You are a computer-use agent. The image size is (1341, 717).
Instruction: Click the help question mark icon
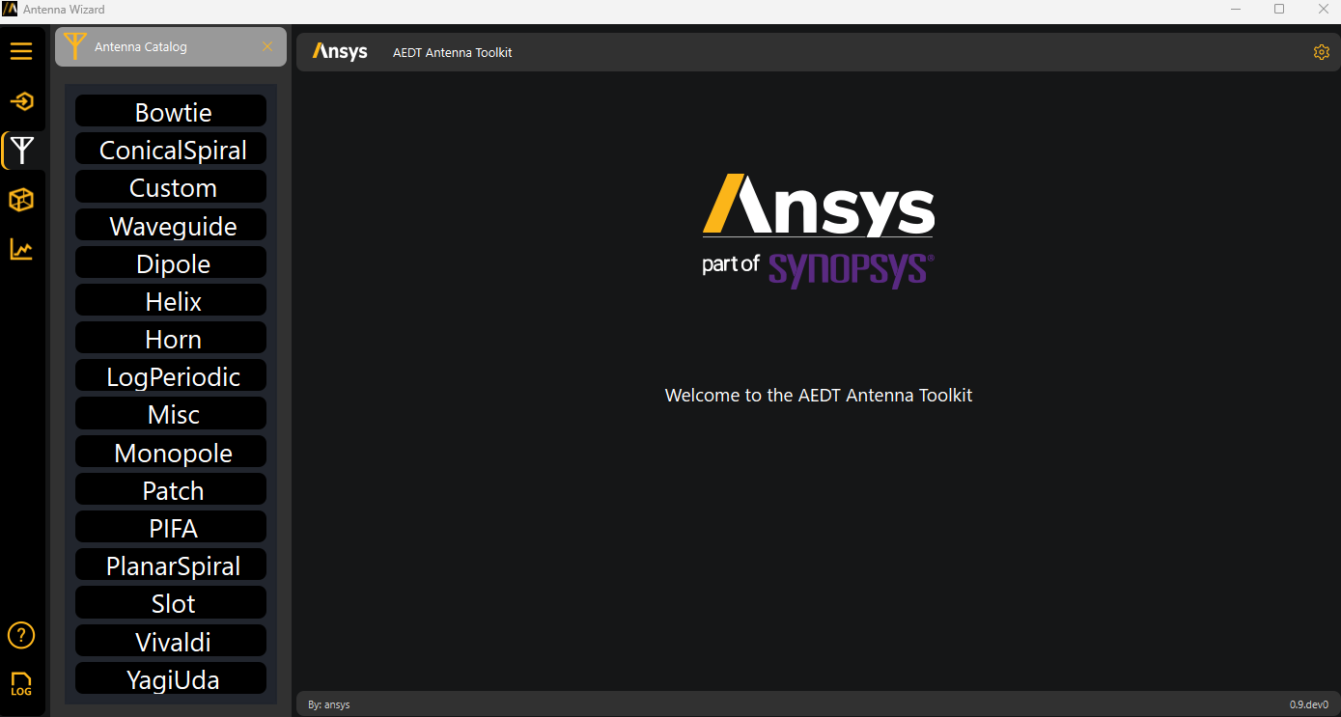[x=21, y=635]
